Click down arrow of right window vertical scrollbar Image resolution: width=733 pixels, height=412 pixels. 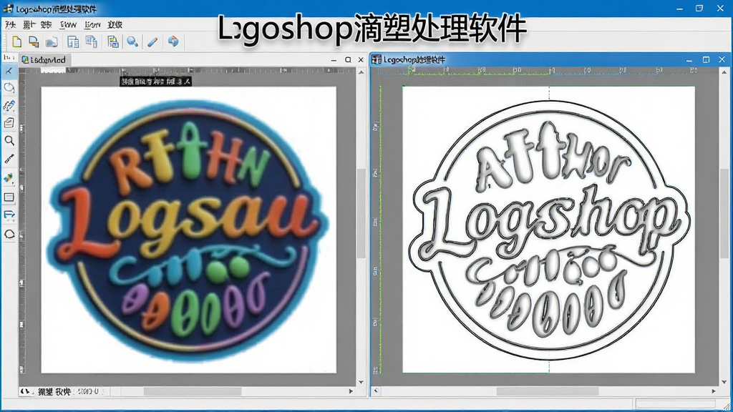tap(724, 382)
